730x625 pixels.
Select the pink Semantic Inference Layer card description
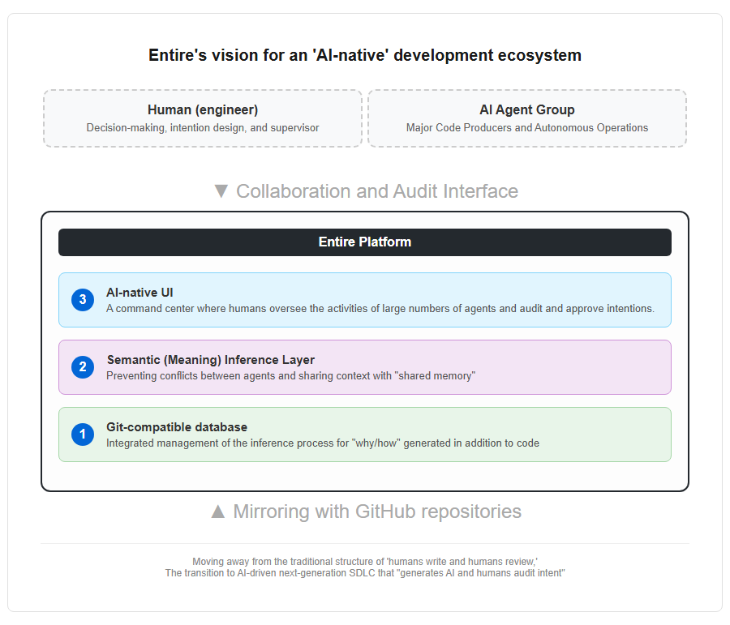tap(291, 376)
